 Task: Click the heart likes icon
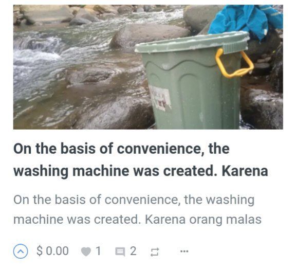pos(86,252)
